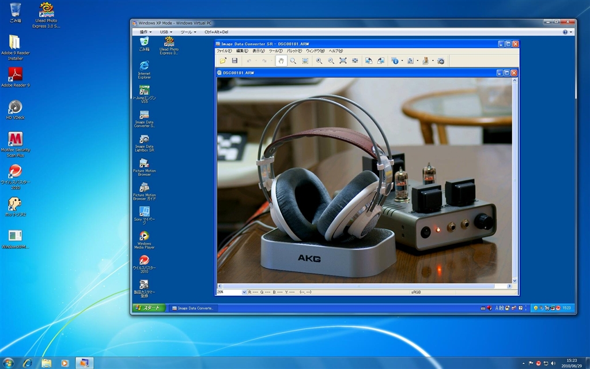The width and height of the screenshot is (590, 369).
Task: Click Sony マイページ desktop icon
Action: [x=144, y=216]
